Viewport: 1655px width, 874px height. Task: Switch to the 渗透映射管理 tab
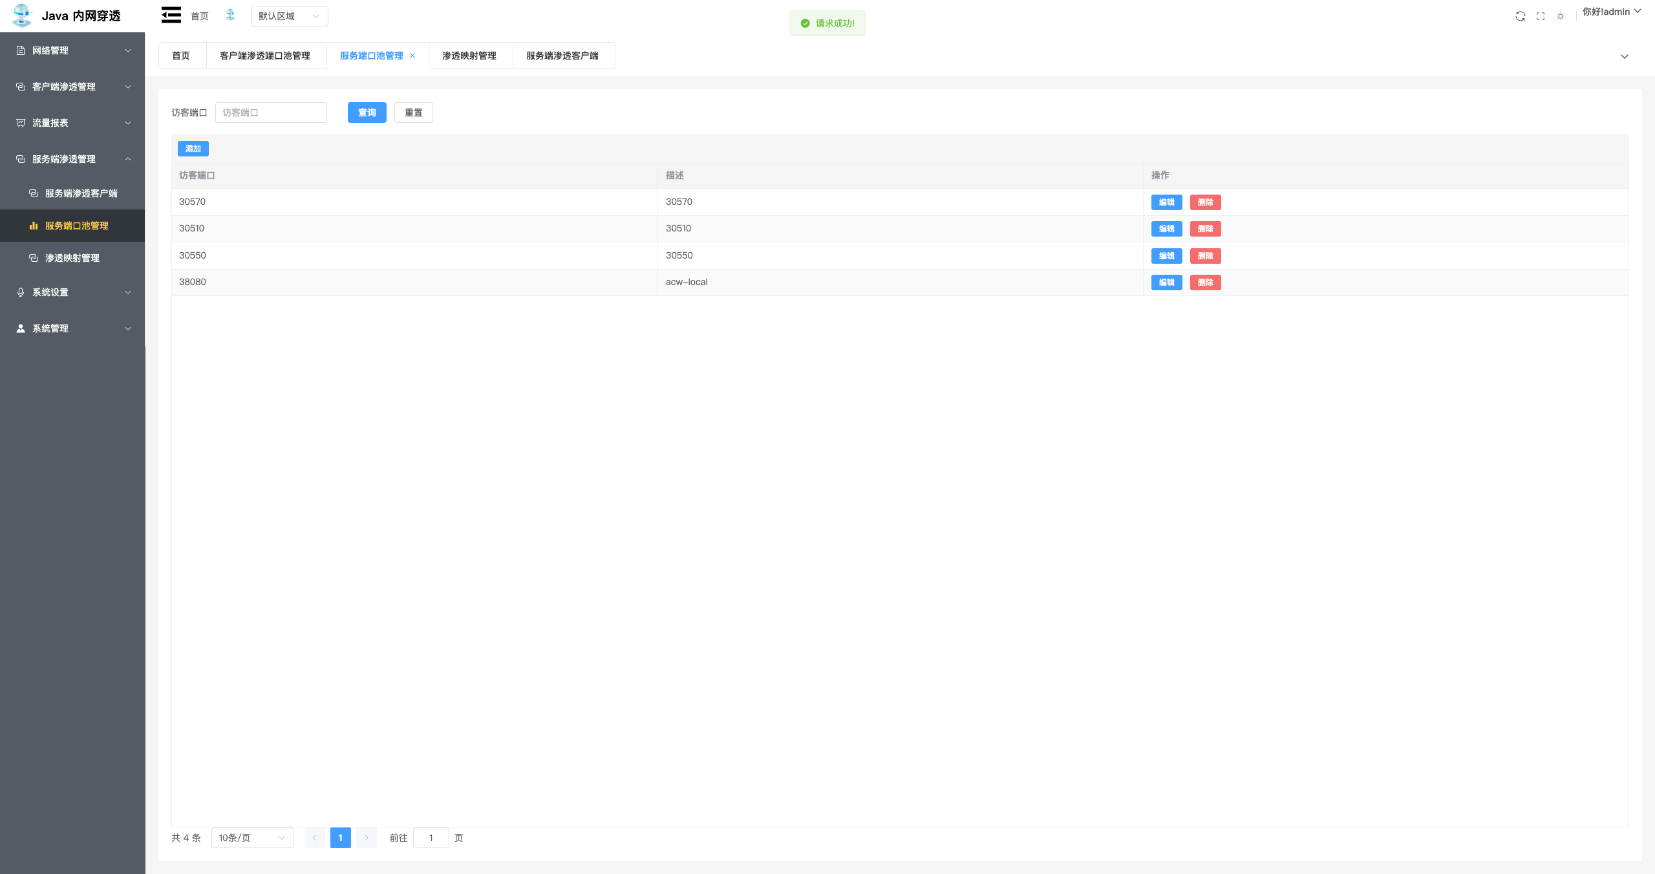[469, 56]
